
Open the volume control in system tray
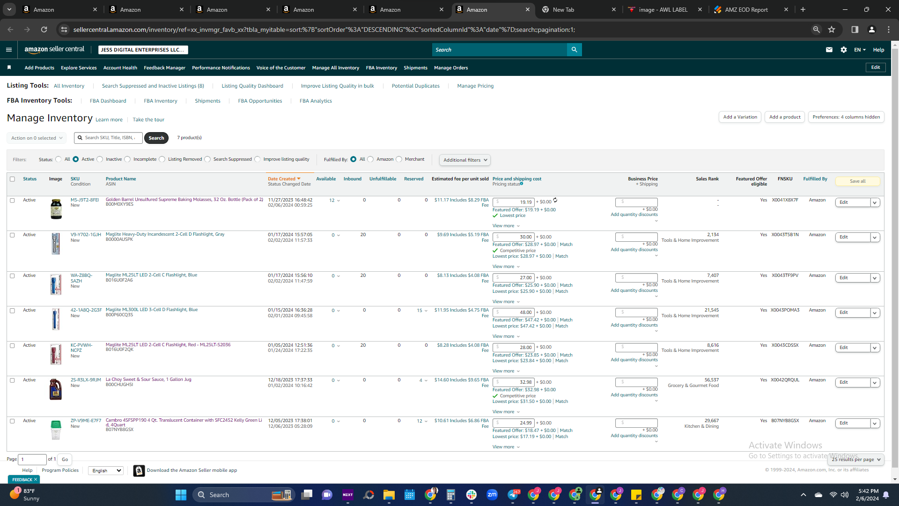tap(845, 495)
